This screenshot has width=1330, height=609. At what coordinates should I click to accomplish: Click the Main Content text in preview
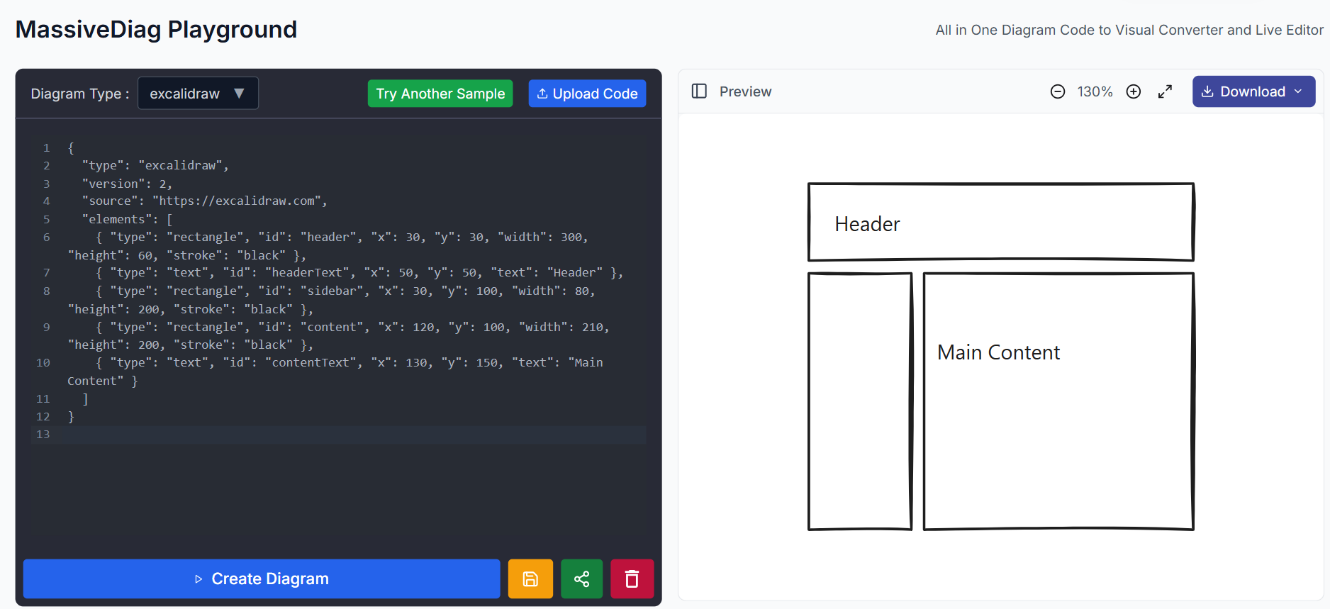click(x=998, y=352)
